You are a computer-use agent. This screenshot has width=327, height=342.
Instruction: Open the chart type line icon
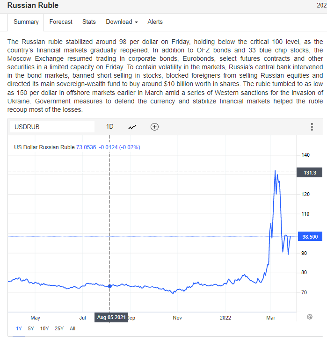point(133,127)
